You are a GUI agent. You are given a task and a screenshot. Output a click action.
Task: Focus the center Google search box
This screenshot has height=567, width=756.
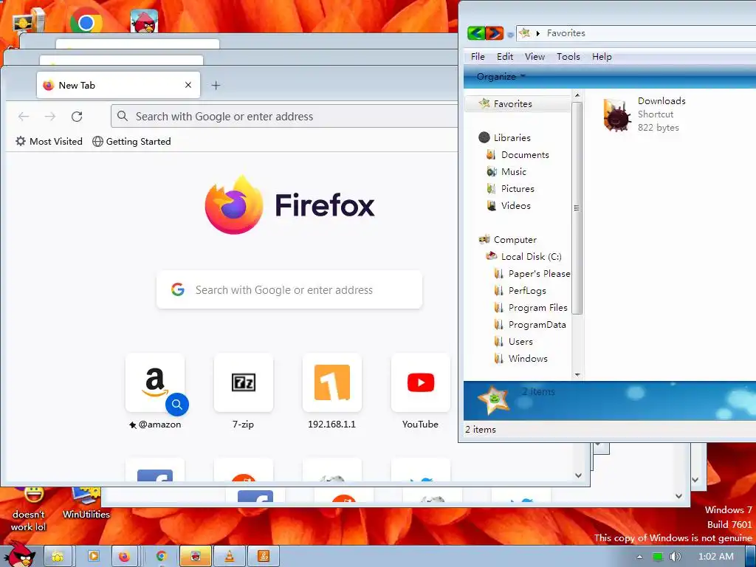[289, 289]
